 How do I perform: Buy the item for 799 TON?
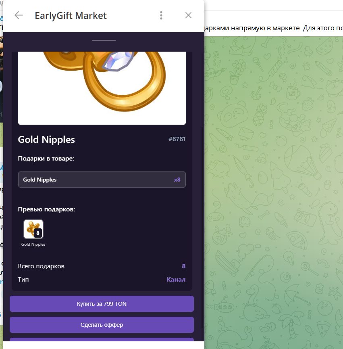click(102, 304)
